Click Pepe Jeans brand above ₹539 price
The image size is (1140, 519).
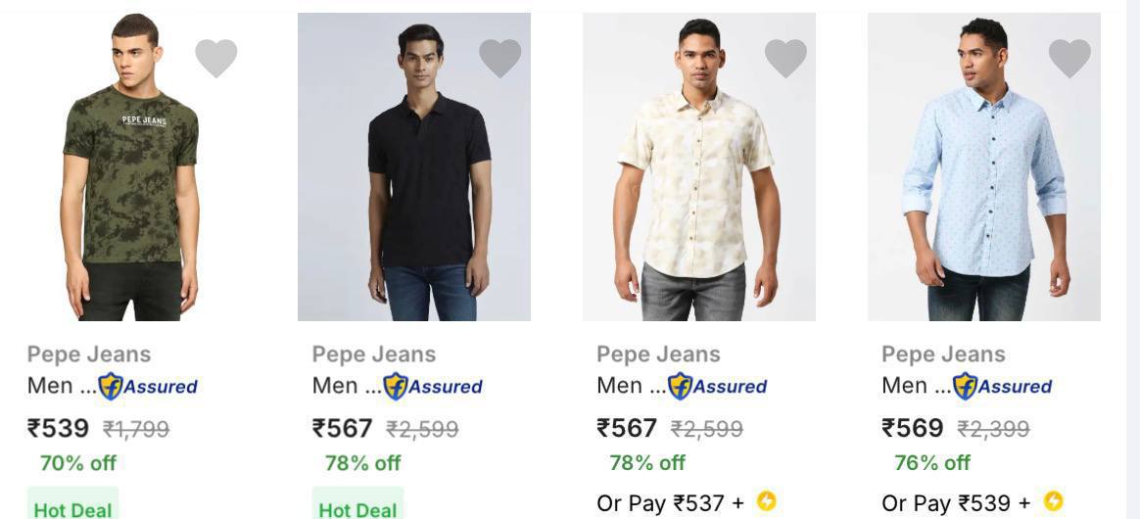[89, 354]
